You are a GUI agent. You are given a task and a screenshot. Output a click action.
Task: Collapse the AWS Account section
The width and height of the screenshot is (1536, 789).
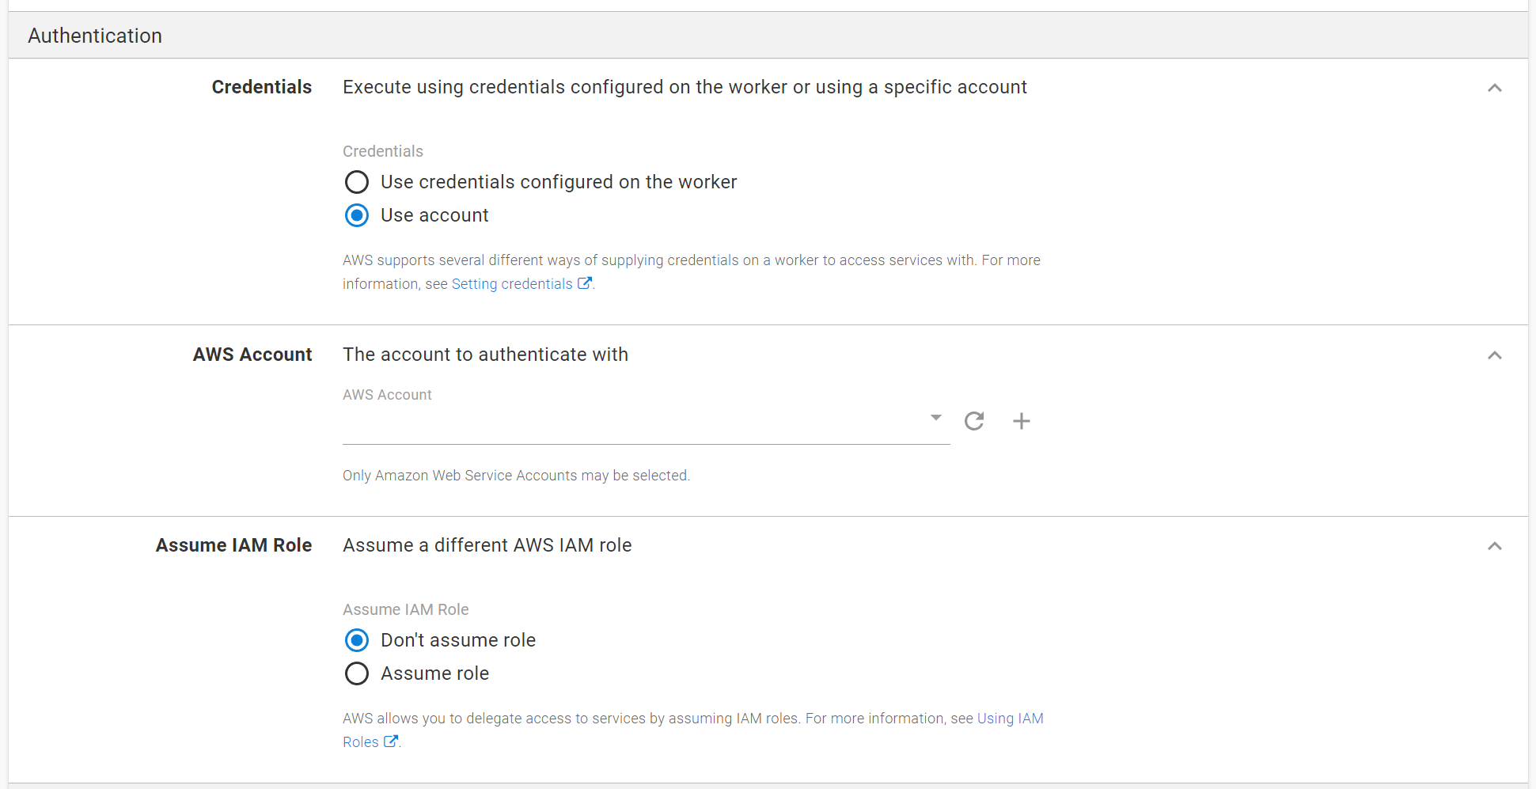pos(1495,355)
